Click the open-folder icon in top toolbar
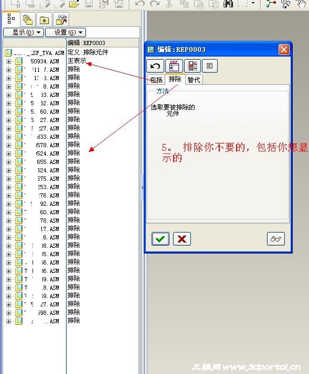The height and width of the screenshot is (374, 309). pos(74,4)
